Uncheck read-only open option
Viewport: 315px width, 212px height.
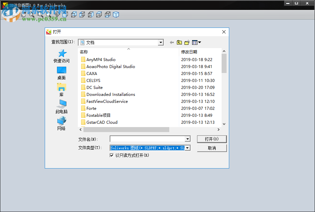tap(112, 155)
